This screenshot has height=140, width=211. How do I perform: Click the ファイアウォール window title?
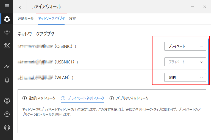[46, 7]
